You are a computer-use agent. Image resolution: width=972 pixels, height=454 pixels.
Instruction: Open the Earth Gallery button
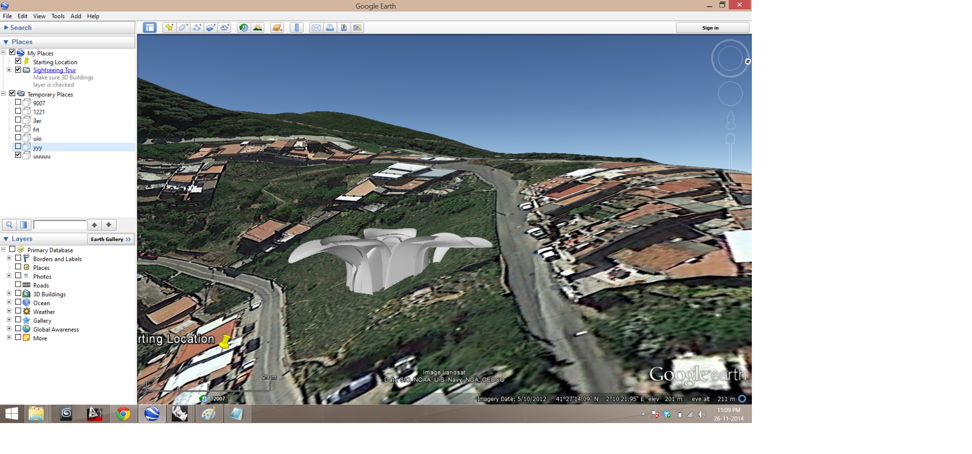click(110, 239)
